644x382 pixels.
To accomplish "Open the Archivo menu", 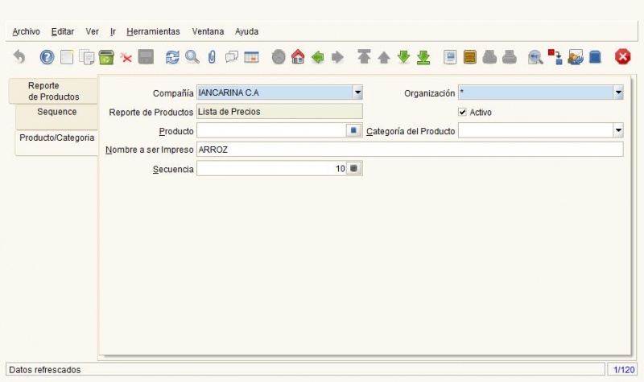I will pyautogui.click(x=26, y=31).
